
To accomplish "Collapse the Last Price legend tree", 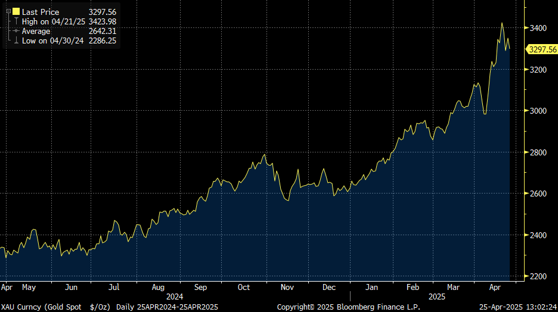I will 8,11.
